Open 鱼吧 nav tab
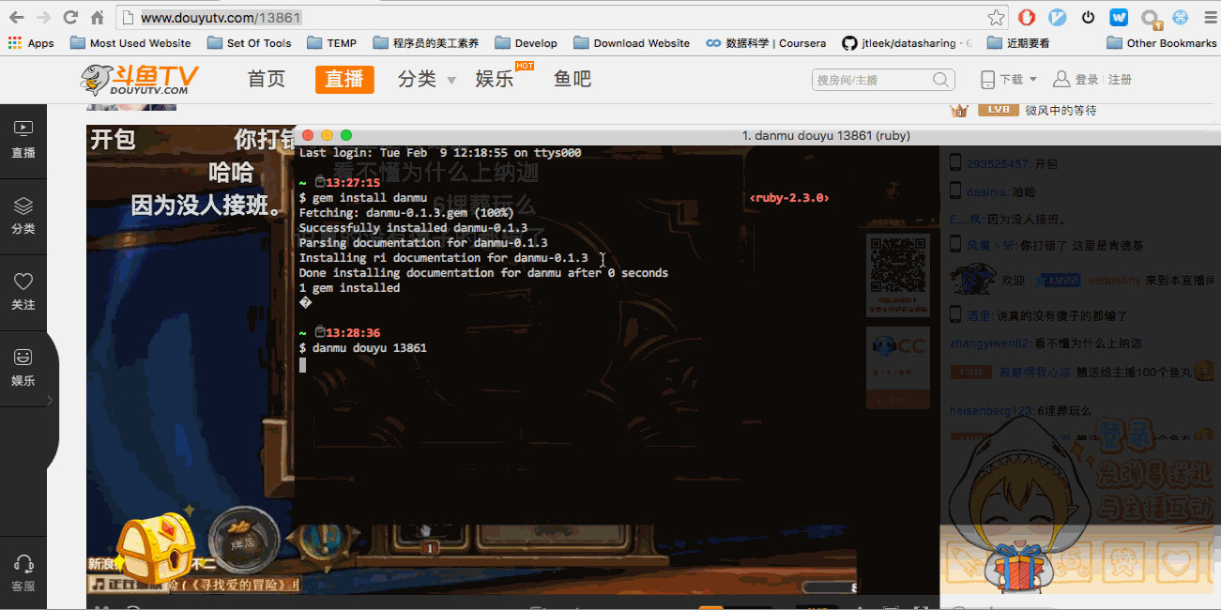The width and height of the screenshot is (1221, 610). click(572, 79)
